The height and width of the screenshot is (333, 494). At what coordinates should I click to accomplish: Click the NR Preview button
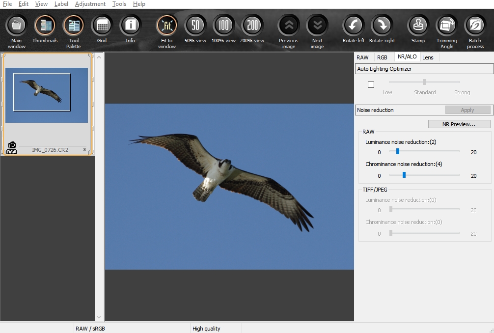click(459, 124)
